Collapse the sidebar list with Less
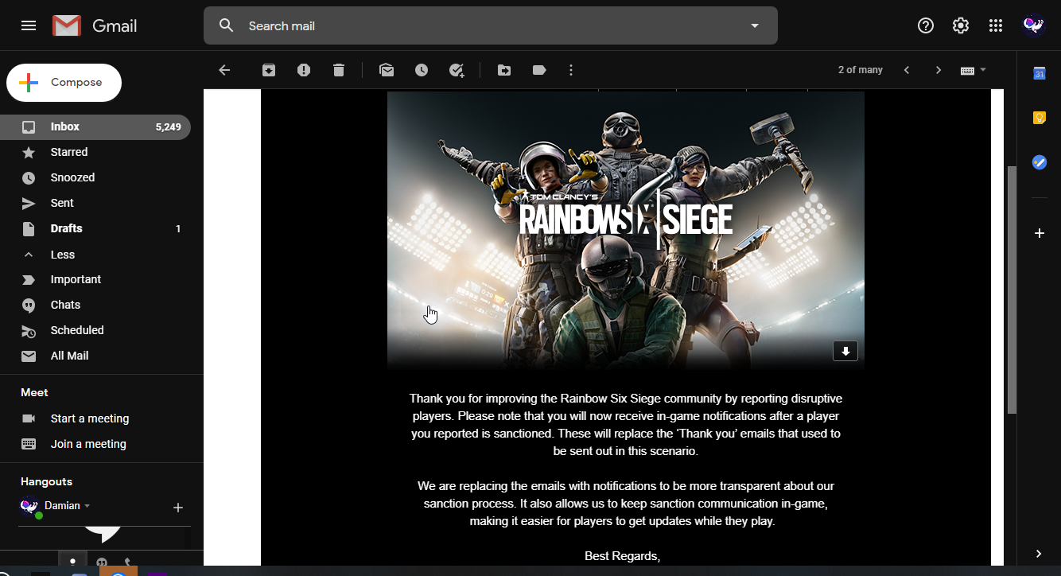Image resolution: width=1061 pixels, height=576 pixels. coord(62,255)
